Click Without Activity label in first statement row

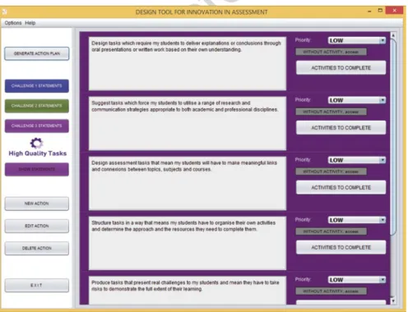331,52
